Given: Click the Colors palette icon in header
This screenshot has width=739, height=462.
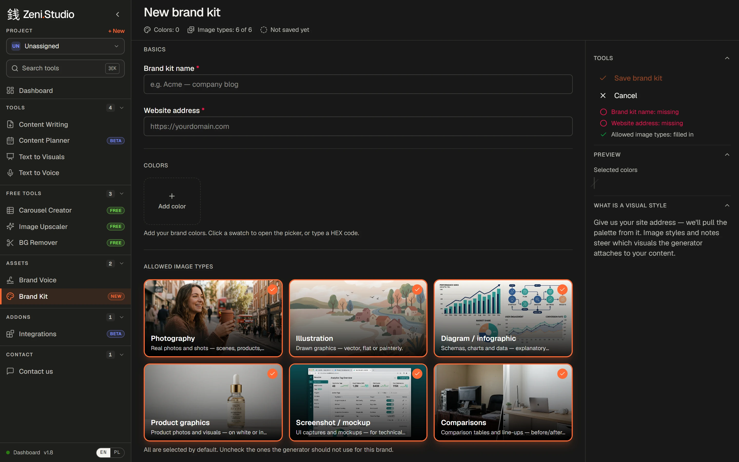Looking at the screenshot, I should (147, 30).
